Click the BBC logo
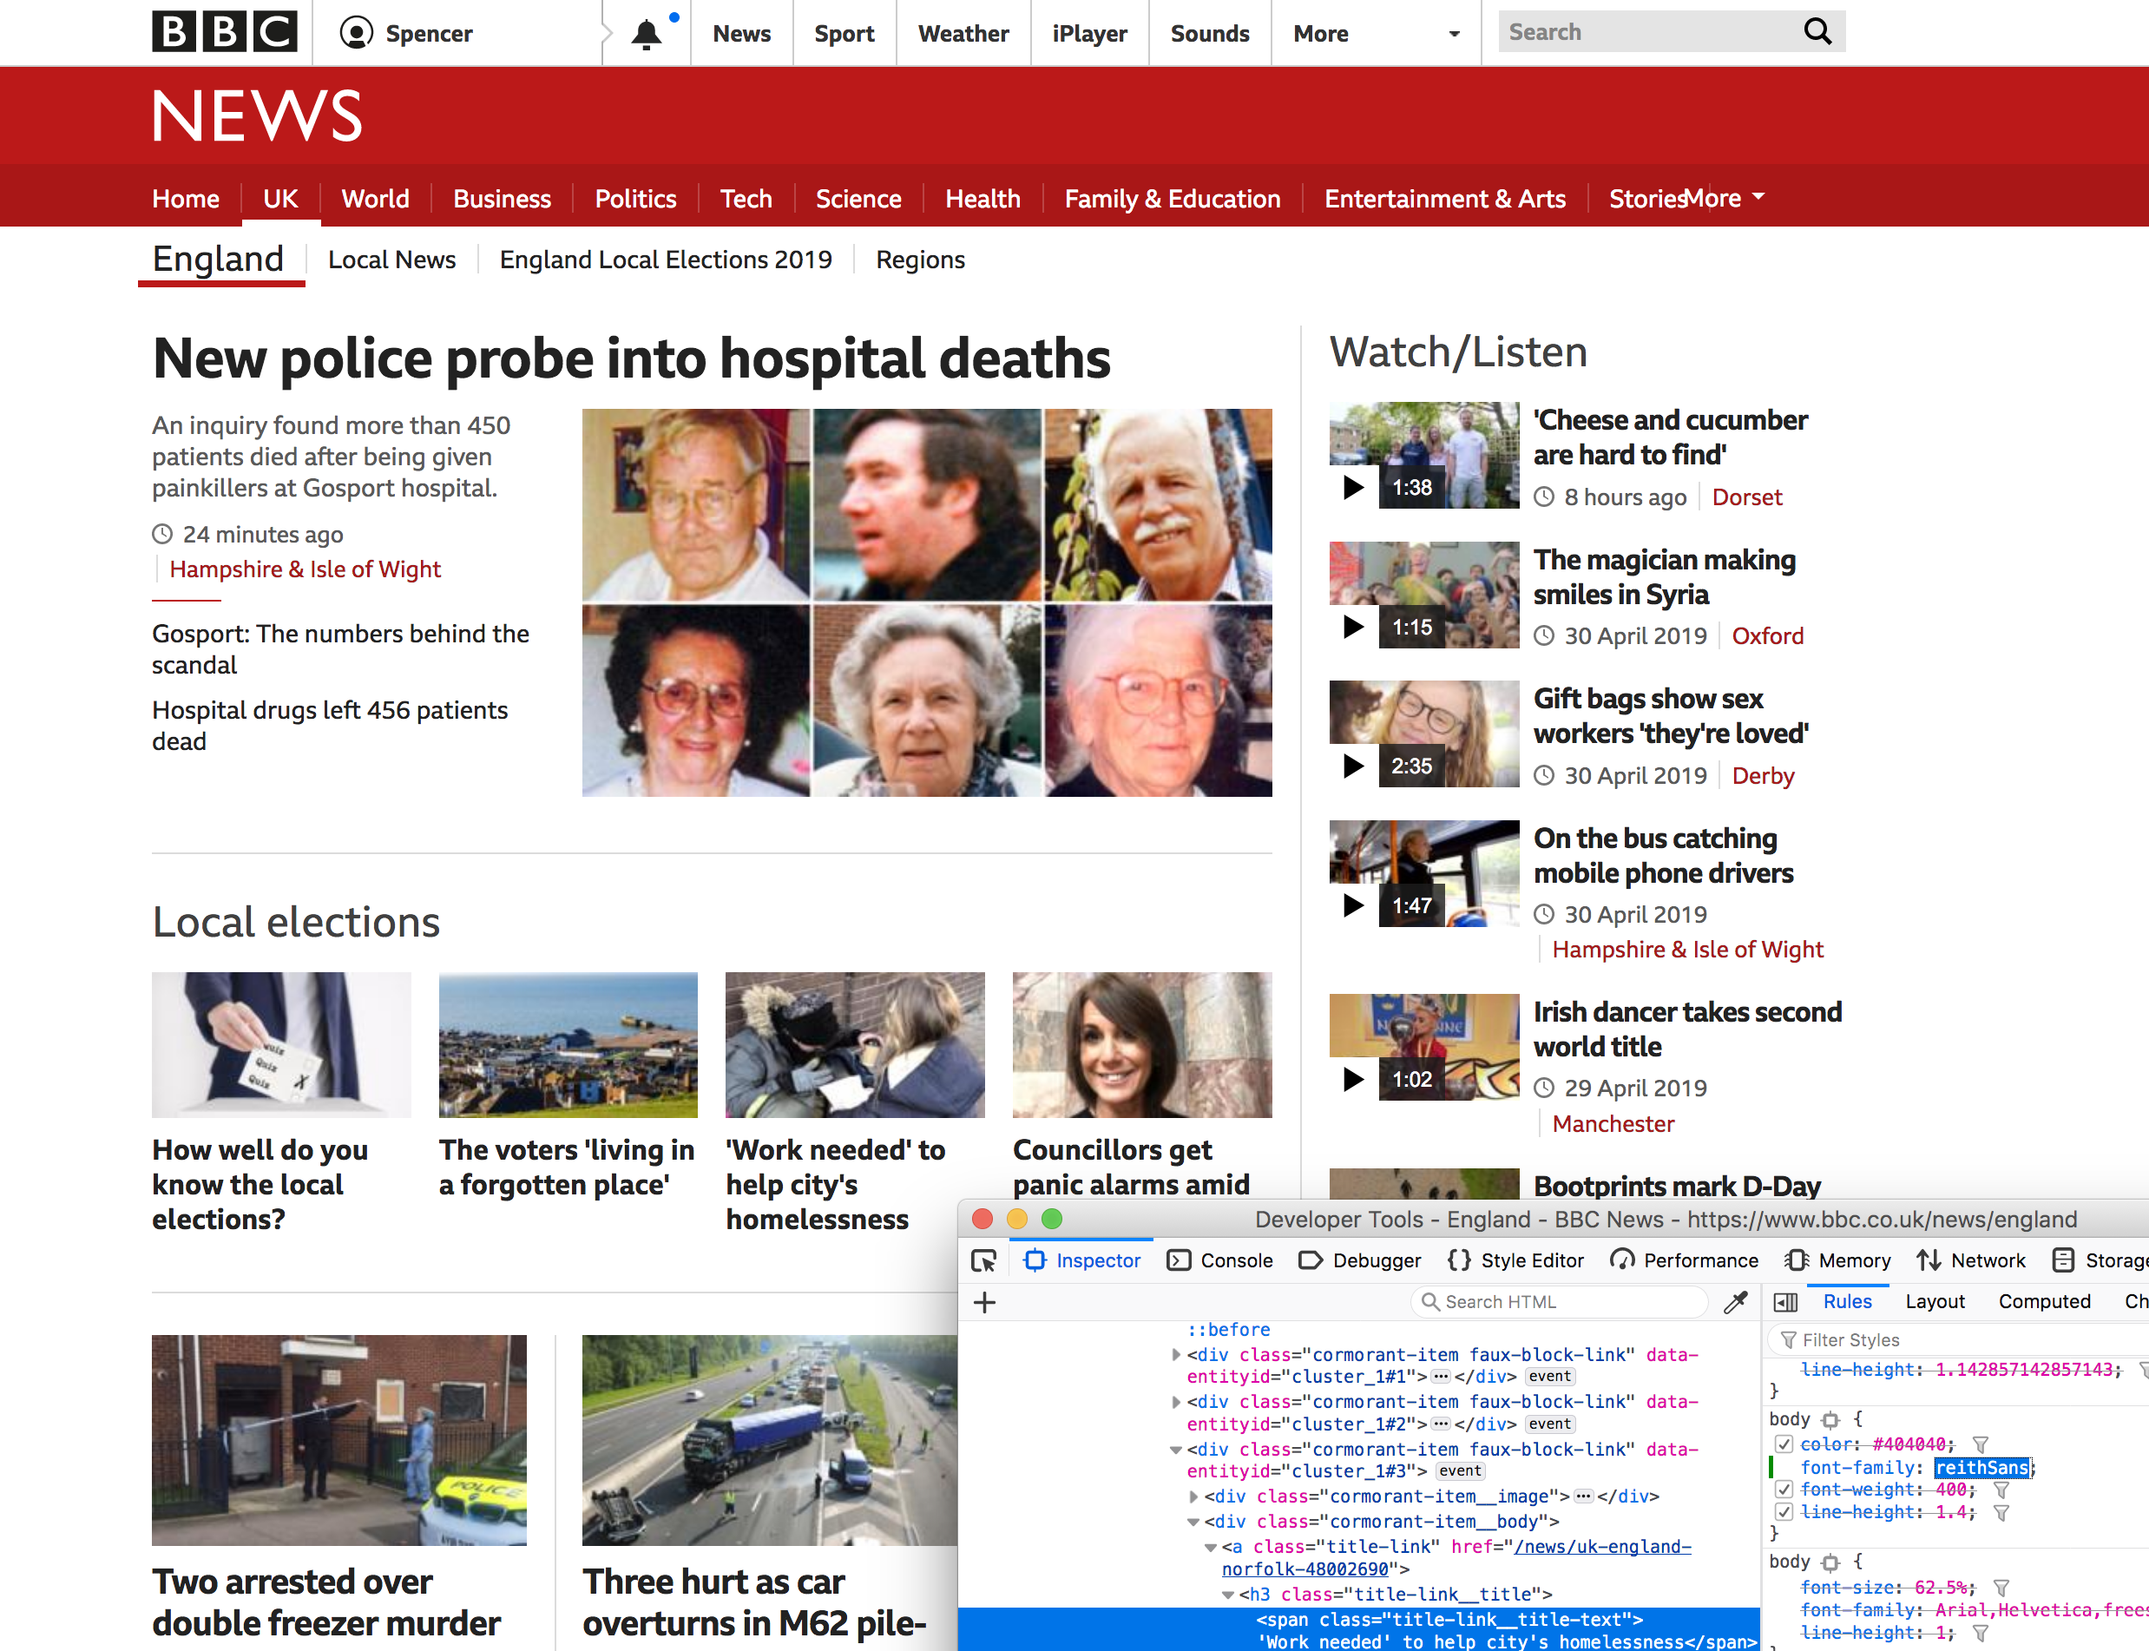 pos(224,32)
